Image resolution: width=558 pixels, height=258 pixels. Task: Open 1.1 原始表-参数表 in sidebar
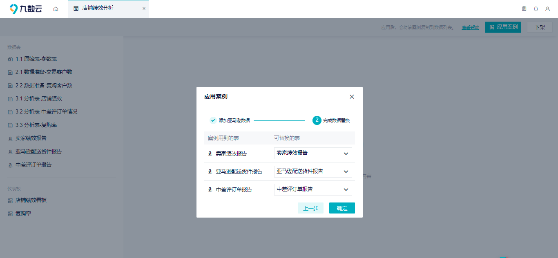pyautogui.click(x=36, y=59)
